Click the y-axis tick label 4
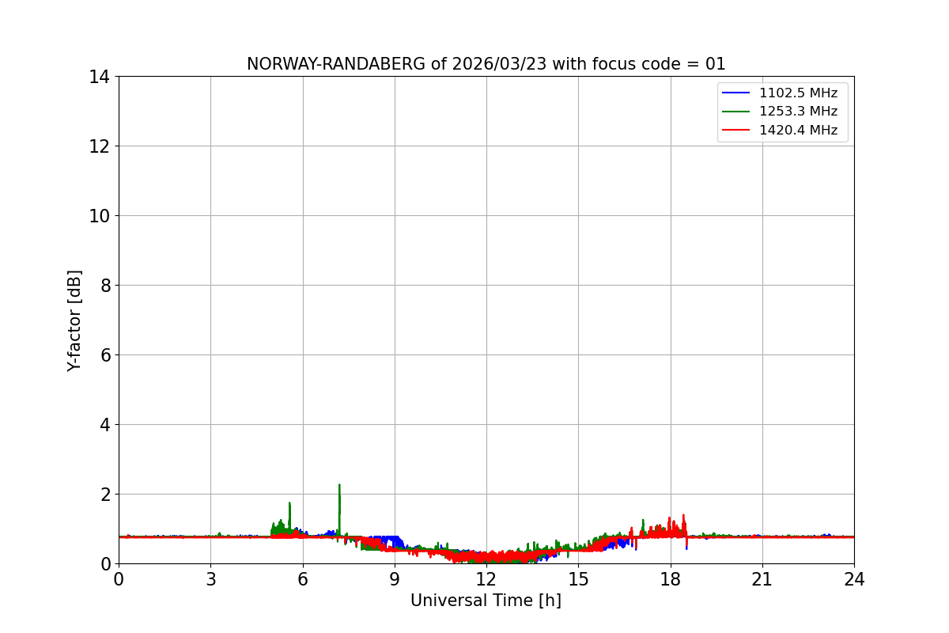The height and width of the screenshot is (633, 949). [105, 425]
